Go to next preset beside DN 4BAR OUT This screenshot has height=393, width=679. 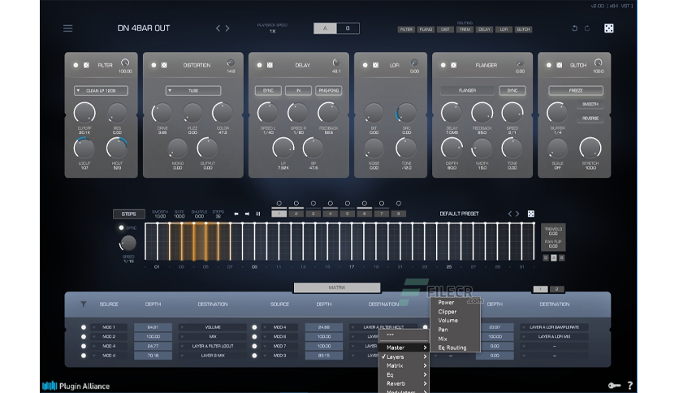point(227,28)
